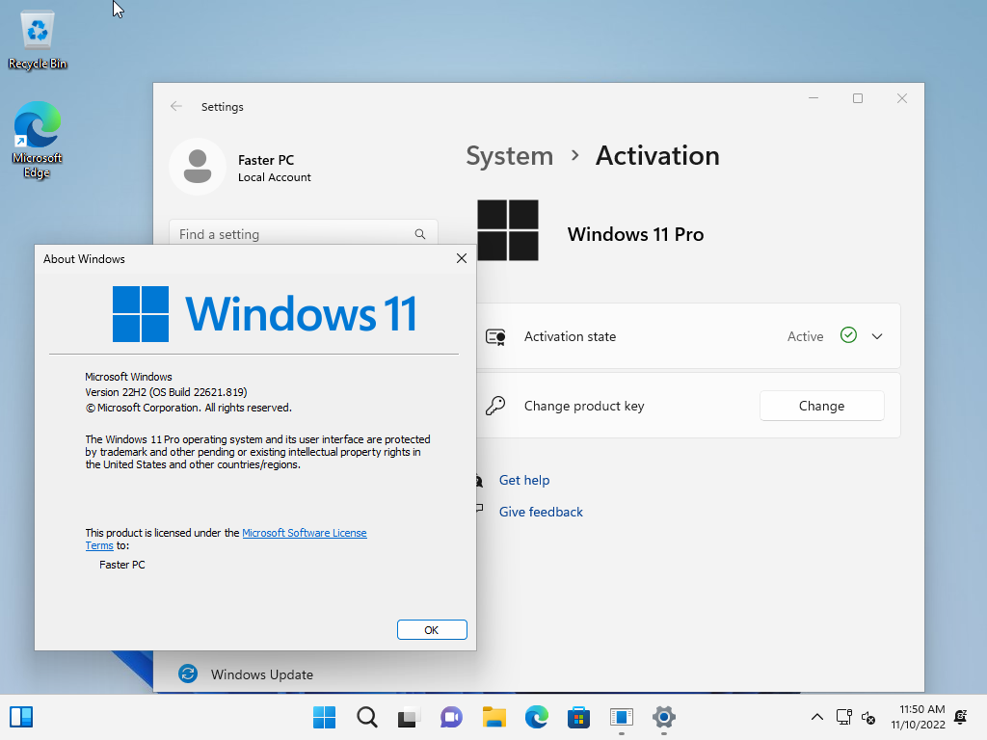
Task: Switch to the About Windows taskbar app
Action: (622, 717)
